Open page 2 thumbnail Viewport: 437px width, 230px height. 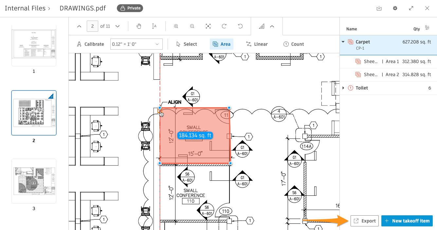(34, 113)
